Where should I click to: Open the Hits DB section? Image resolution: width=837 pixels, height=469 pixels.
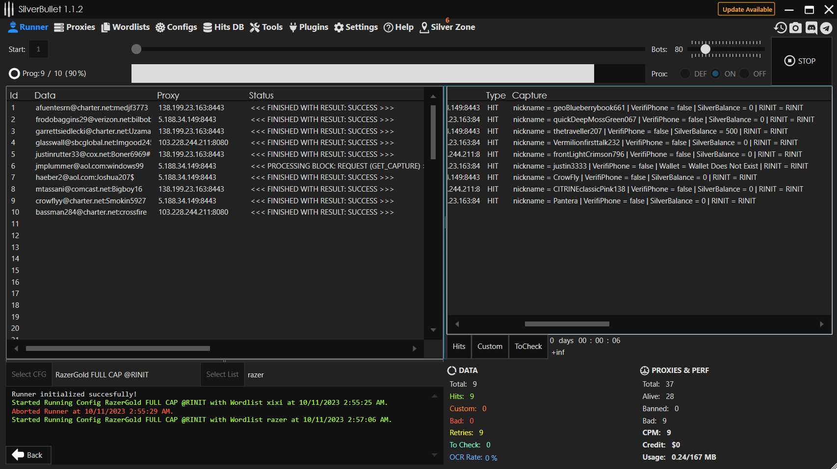click(x=223, y=27)
